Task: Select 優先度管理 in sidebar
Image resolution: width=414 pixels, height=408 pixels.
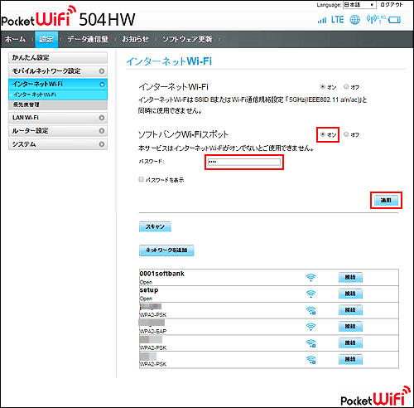Action: pyautogui.click(x=58, y=104)
